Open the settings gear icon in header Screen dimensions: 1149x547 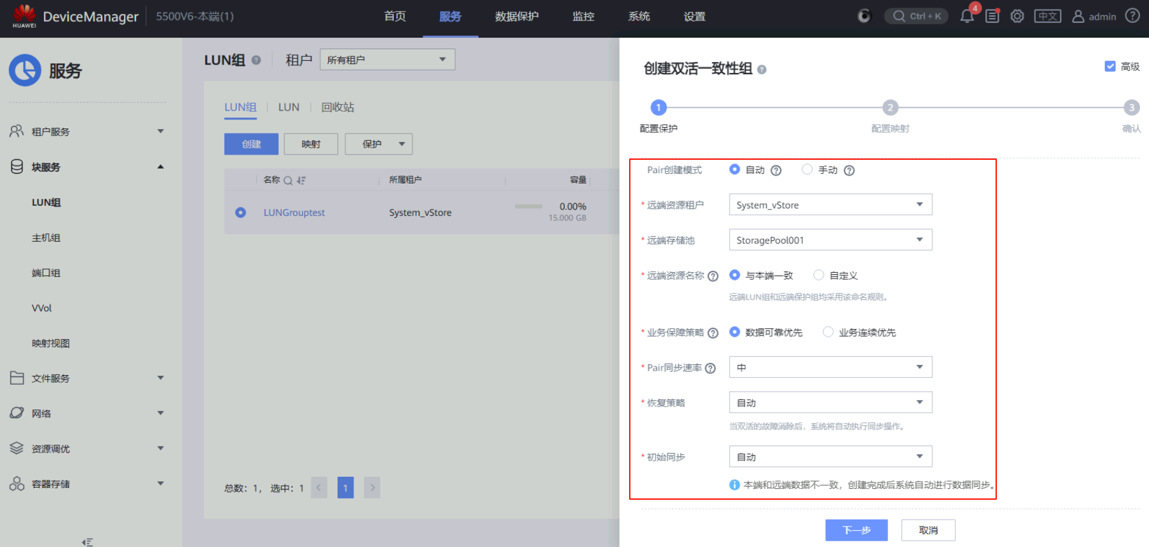[1017, 17]
